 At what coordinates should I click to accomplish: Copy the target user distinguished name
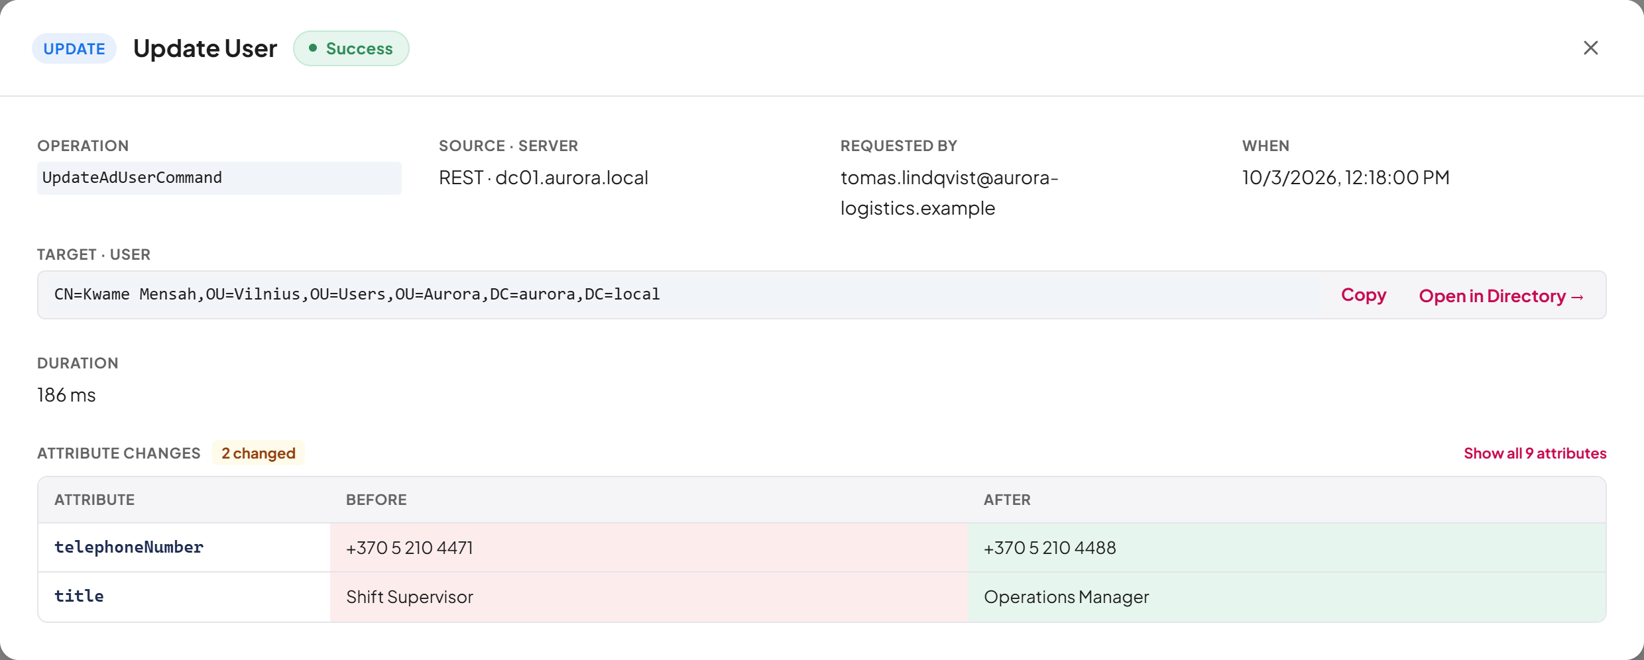pyautogui.click(x=1363, y=295)
